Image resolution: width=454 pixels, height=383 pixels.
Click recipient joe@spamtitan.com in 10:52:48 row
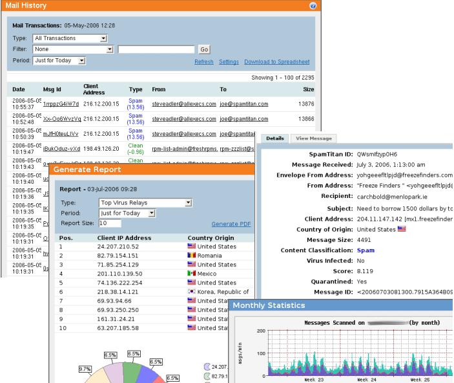pyautogui.click(x=244, y=119)
